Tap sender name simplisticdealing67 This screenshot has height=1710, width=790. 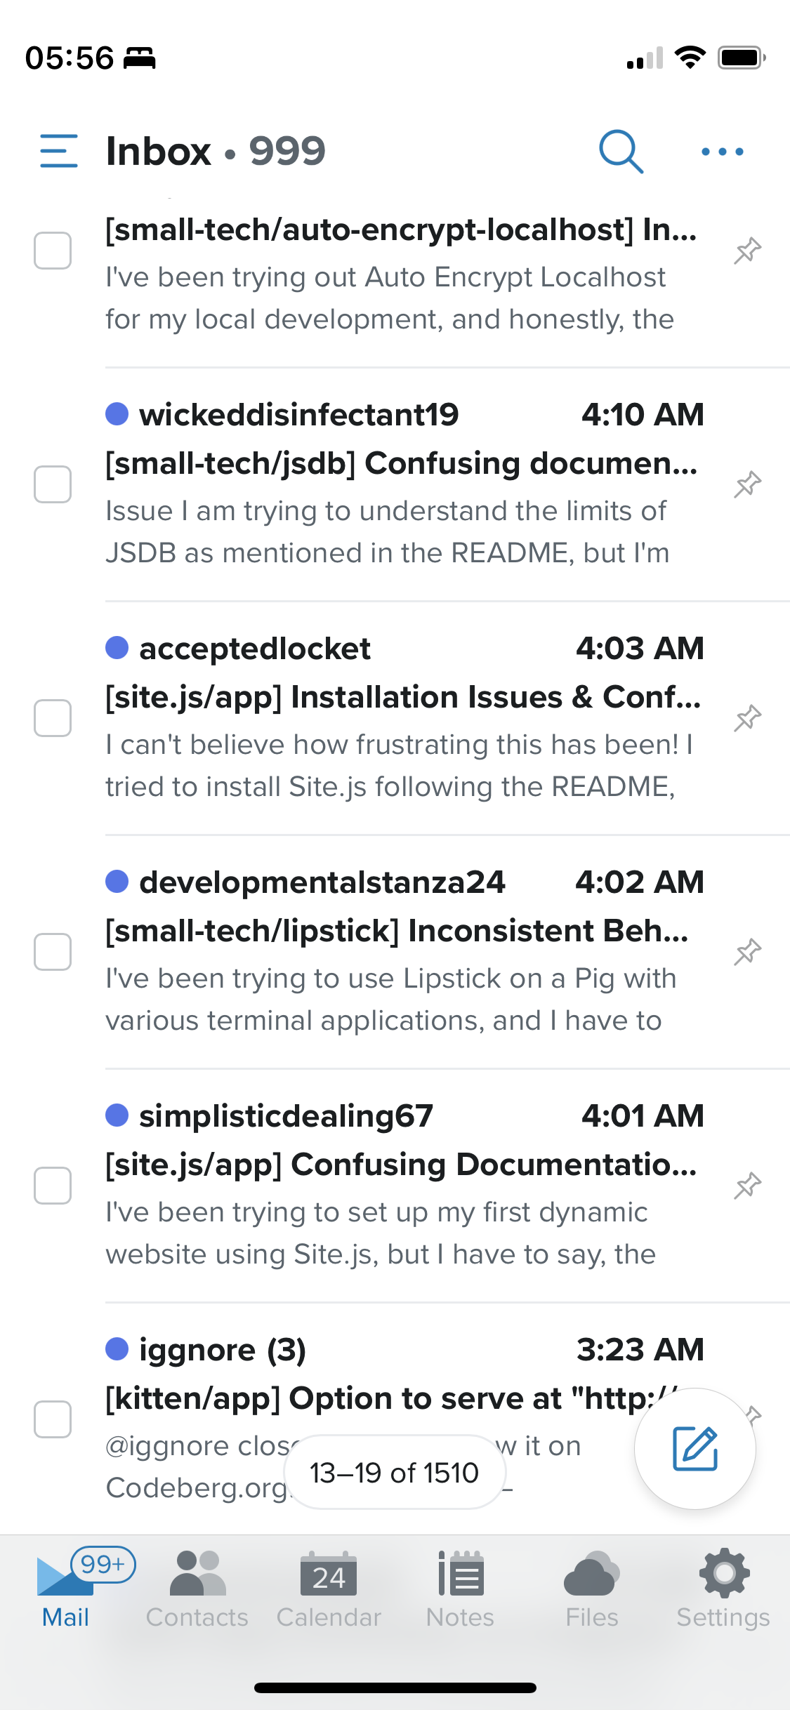point(287,1115)
